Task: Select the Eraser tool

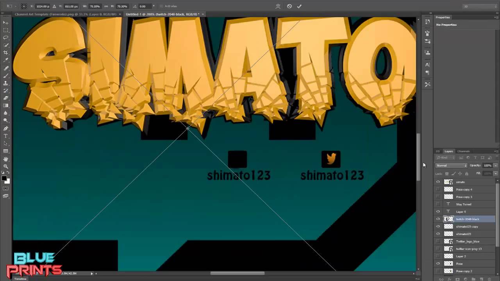Action: (6, 98)
